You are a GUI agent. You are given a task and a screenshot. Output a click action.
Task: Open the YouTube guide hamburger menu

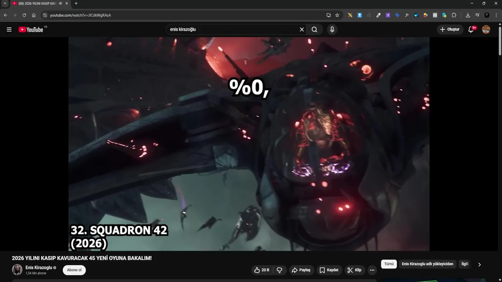9,29
